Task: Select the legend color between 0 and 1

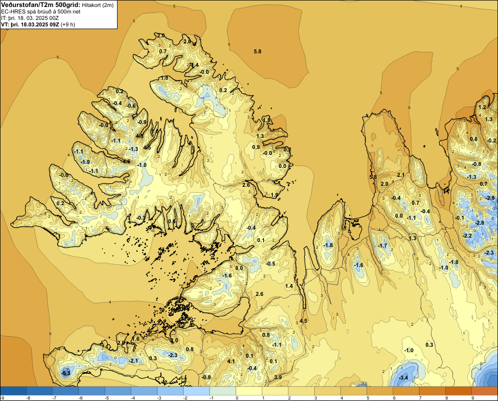Action: 249,391
